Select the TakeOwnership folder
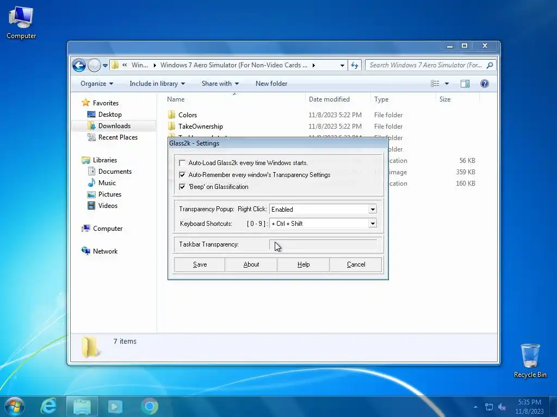Image resolution: width=557 pixels, height=417 pixels. tap(200, 126)
